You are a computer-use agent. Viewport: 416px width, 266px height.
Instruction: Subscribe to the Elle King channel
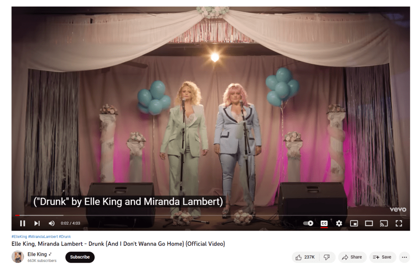[x=80, y=257]
